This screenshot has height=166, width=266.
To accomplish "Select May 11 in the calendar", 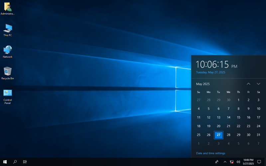I will 199,118.
